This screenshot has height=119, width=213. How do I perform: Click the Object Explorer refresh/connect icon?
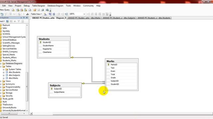7,21
